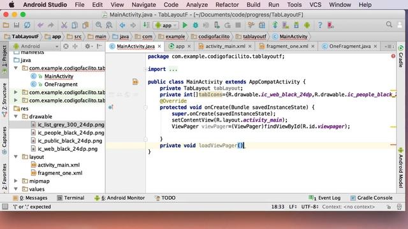Open the AVD Manager icon
Screen dimensions: 408x229
click(286, 25)
